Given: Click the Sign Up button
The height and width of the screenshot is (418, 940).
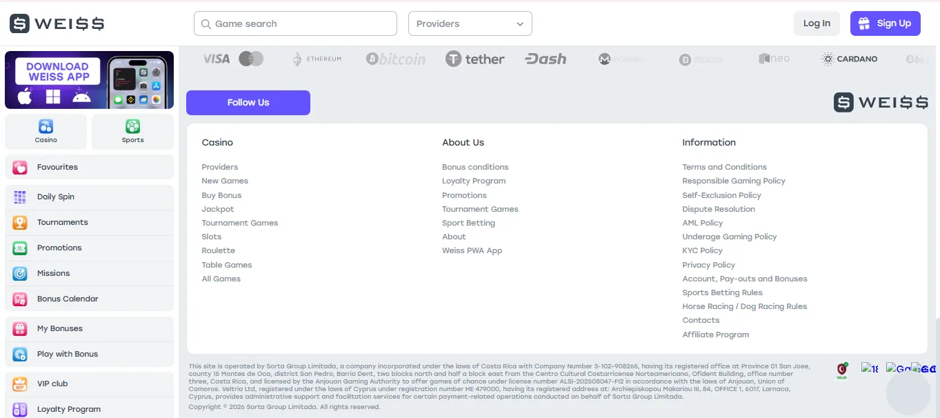Looking at the screenshot, I should coord(886,23).
